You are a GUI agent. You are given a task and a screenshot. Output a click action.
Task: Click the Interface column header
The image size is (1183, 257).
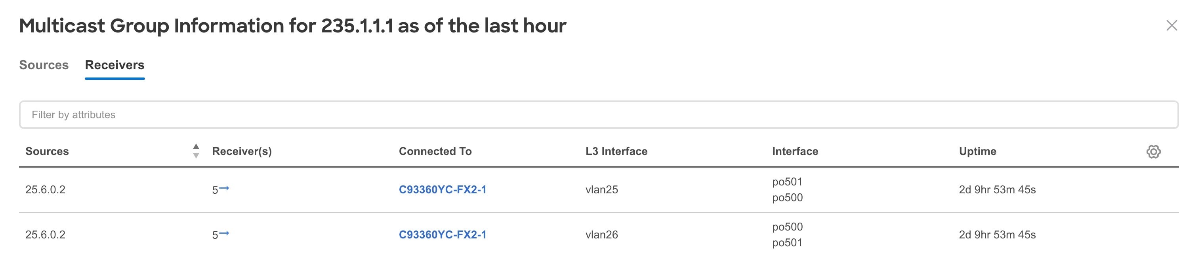[795, 151]
